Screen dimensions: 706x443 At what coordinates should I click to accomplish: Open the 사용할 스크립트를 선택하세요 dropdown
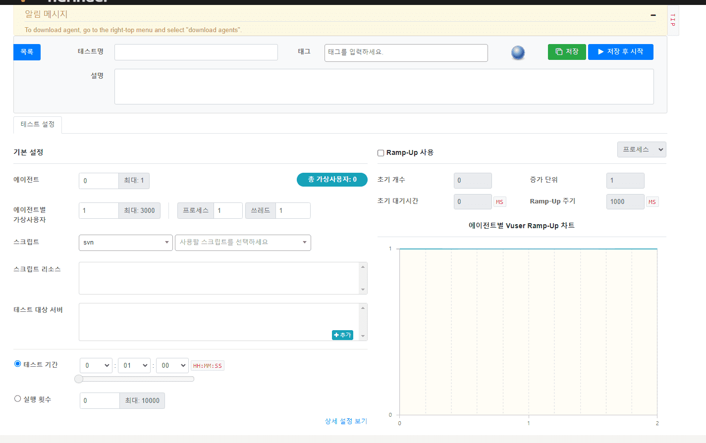243,243
